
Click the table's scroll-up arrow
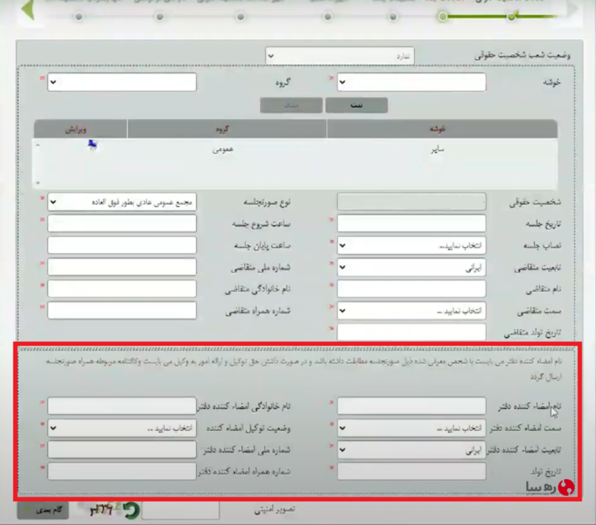coord(38,145)
